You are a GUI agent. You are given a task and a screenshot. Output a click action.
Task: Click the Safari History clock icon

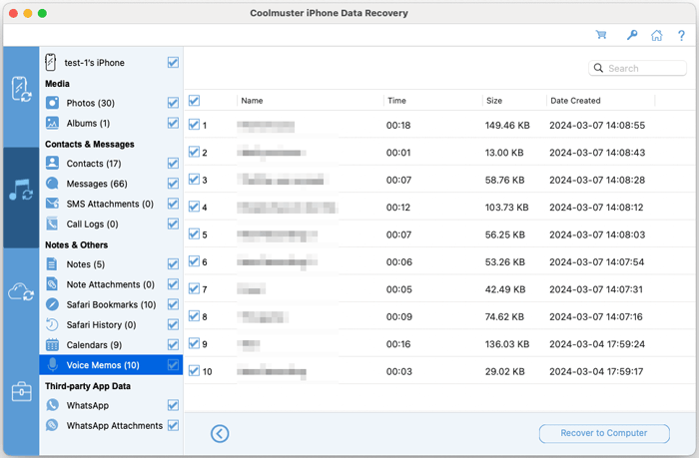click(x=52, y=324)
